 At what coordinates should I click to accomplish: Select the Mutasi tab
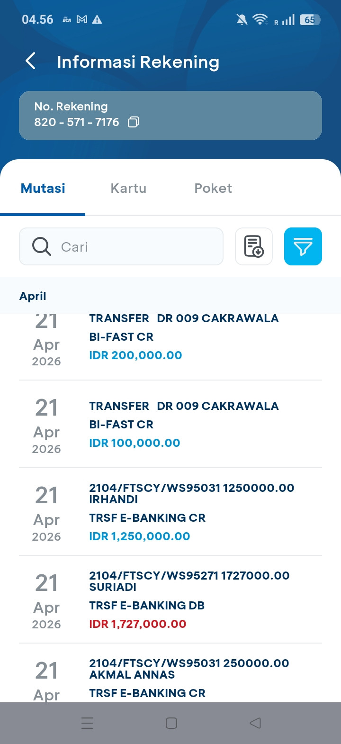tap(43, 188)
